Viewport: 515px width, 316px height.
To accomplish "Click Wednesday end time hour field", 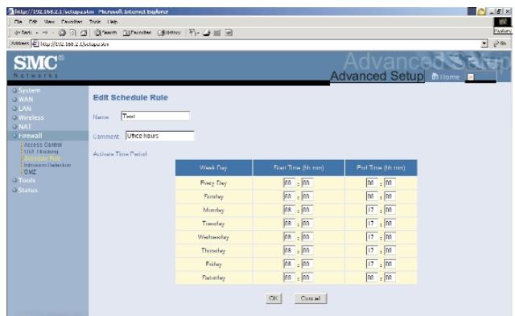I will pos(372,237).
